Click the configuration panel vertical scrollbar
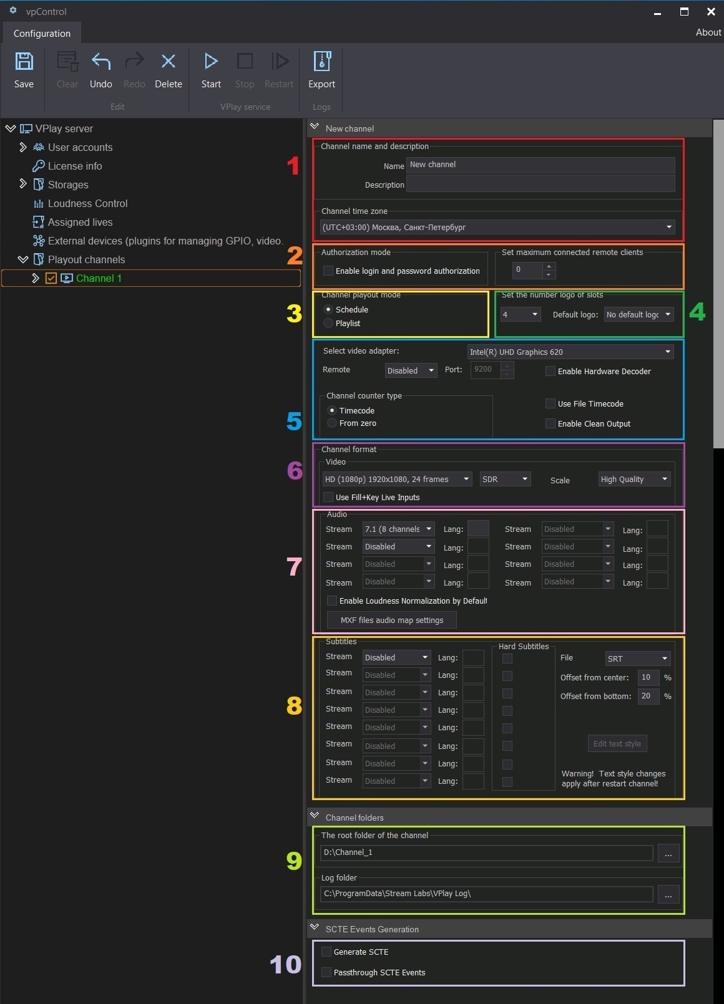Screen dimensions: 724x1004 pyautogui.click(x=718, y=284)
